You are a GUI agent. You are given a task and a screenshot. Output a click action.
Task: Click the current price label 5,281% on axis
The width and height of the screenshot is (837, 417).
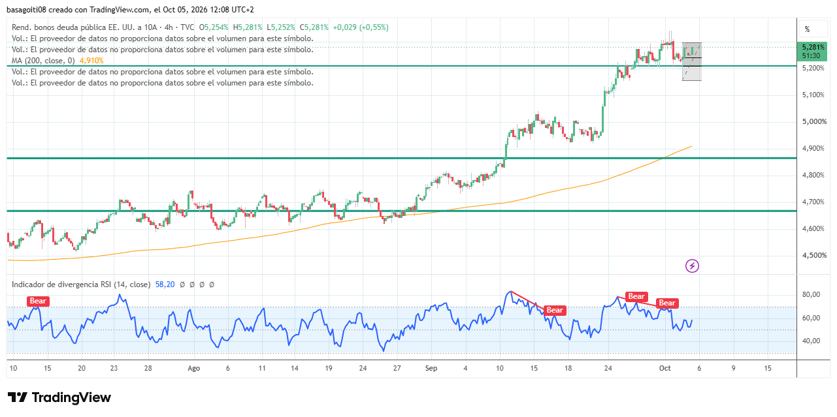[x=812, y=47]
